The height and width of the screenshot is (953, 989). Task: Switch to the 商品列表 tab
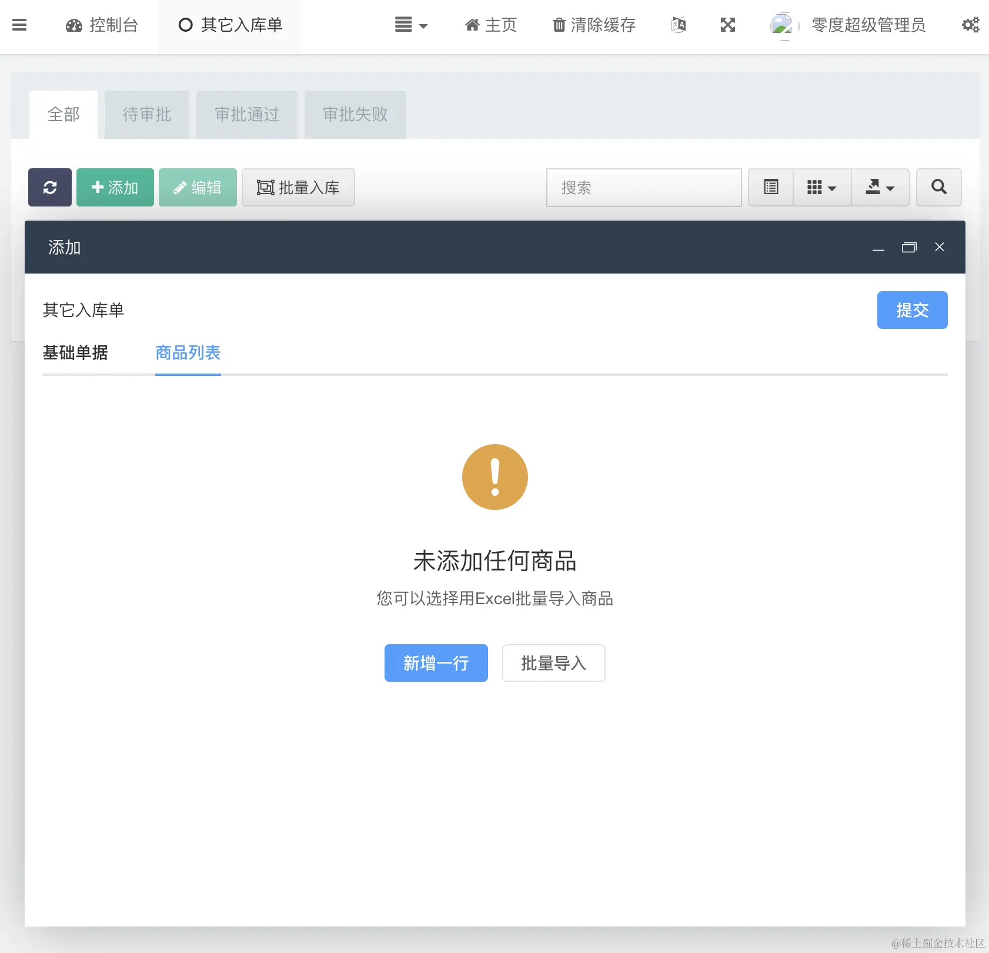point(188,353)
